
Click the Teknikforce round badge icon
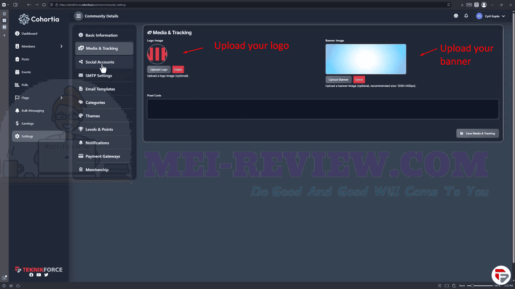tap(501, 275)
